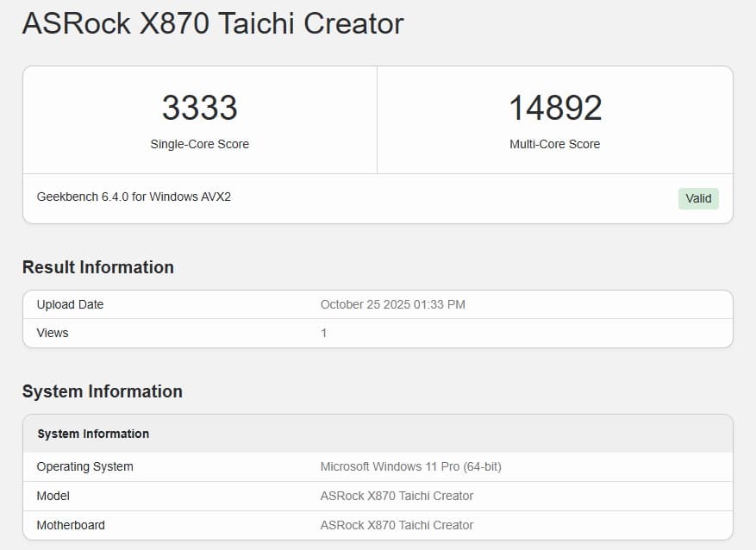Select the Motherboard row label
The height and width of the screenshot is (550, 756).
tap(72, 525)
